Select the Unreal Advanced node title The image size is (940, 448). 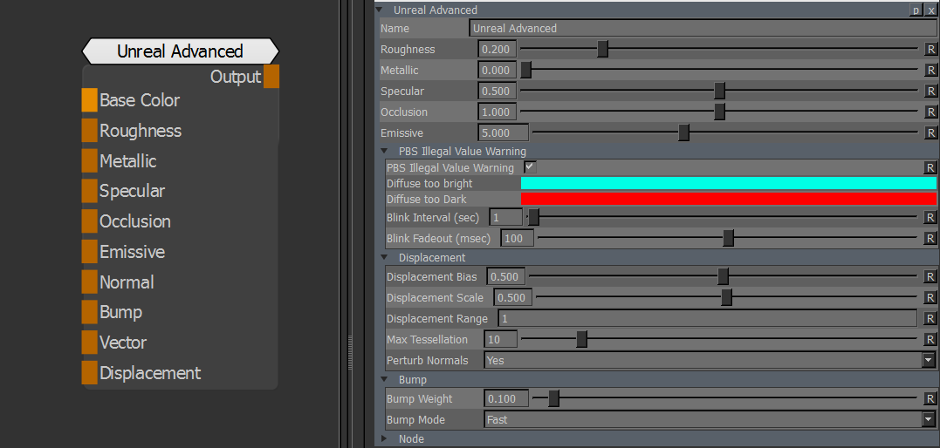coord(180,51)
